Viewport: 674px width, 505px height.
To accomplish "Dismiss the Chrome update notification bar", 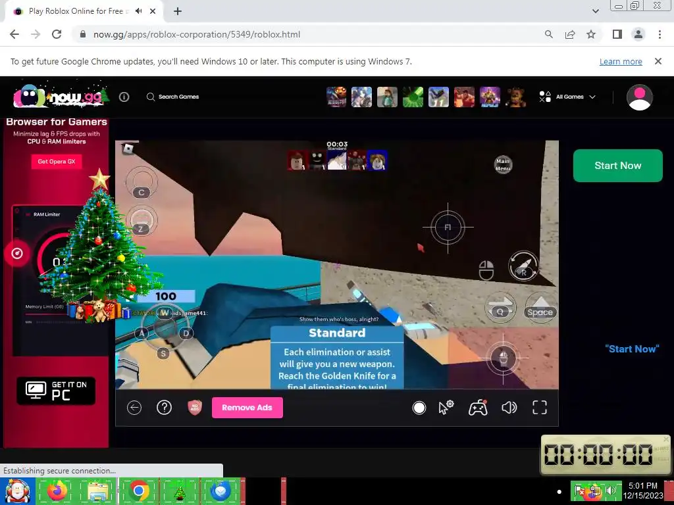I will click(658, 61).
